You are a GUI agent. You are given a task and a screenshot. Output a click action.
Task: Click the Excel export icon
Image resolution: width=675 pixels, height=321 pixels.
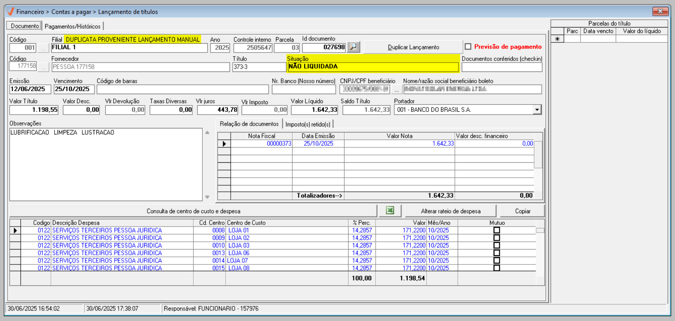(390, 211)
